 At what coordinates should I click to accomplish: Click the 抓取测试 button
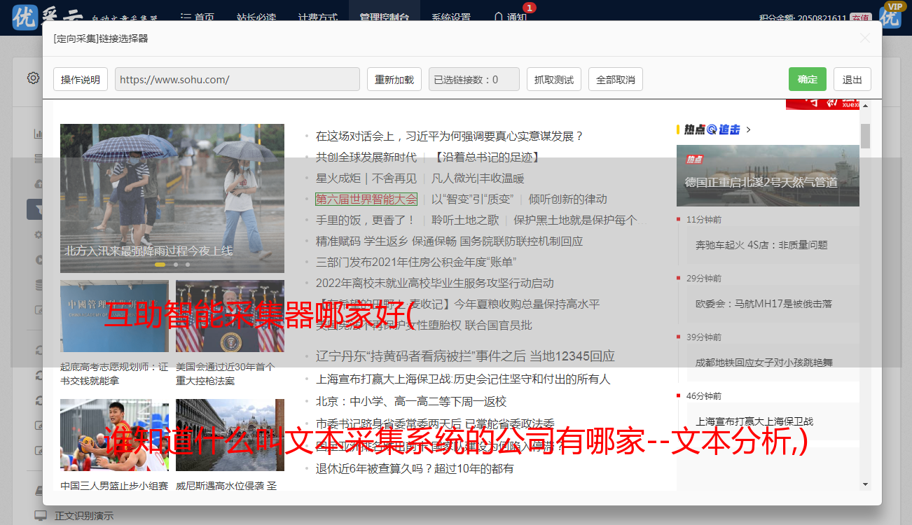pos(553,80)
